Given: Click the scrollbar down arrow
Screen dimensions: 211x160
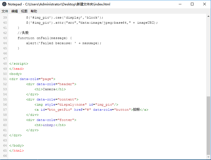Looking at the screenshot, I should (x=208, y=157).
